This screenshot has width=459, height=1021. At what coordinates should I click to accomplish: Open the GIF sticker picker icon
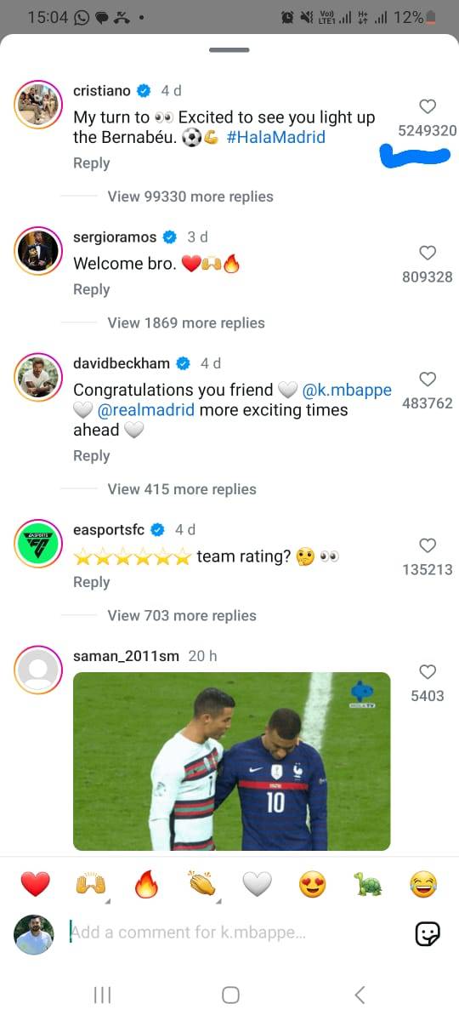428,933
